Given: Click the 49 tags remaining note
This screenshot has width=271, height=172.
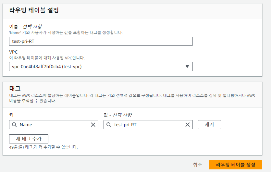Looking at the screenshot, I should pyautogui.click(x=43, y=147).
